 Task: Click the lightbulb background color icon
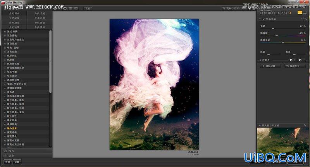click(x=250, y=9)
